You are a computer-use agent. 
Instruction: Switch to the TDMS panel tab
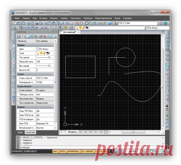(x=20, y=133)
